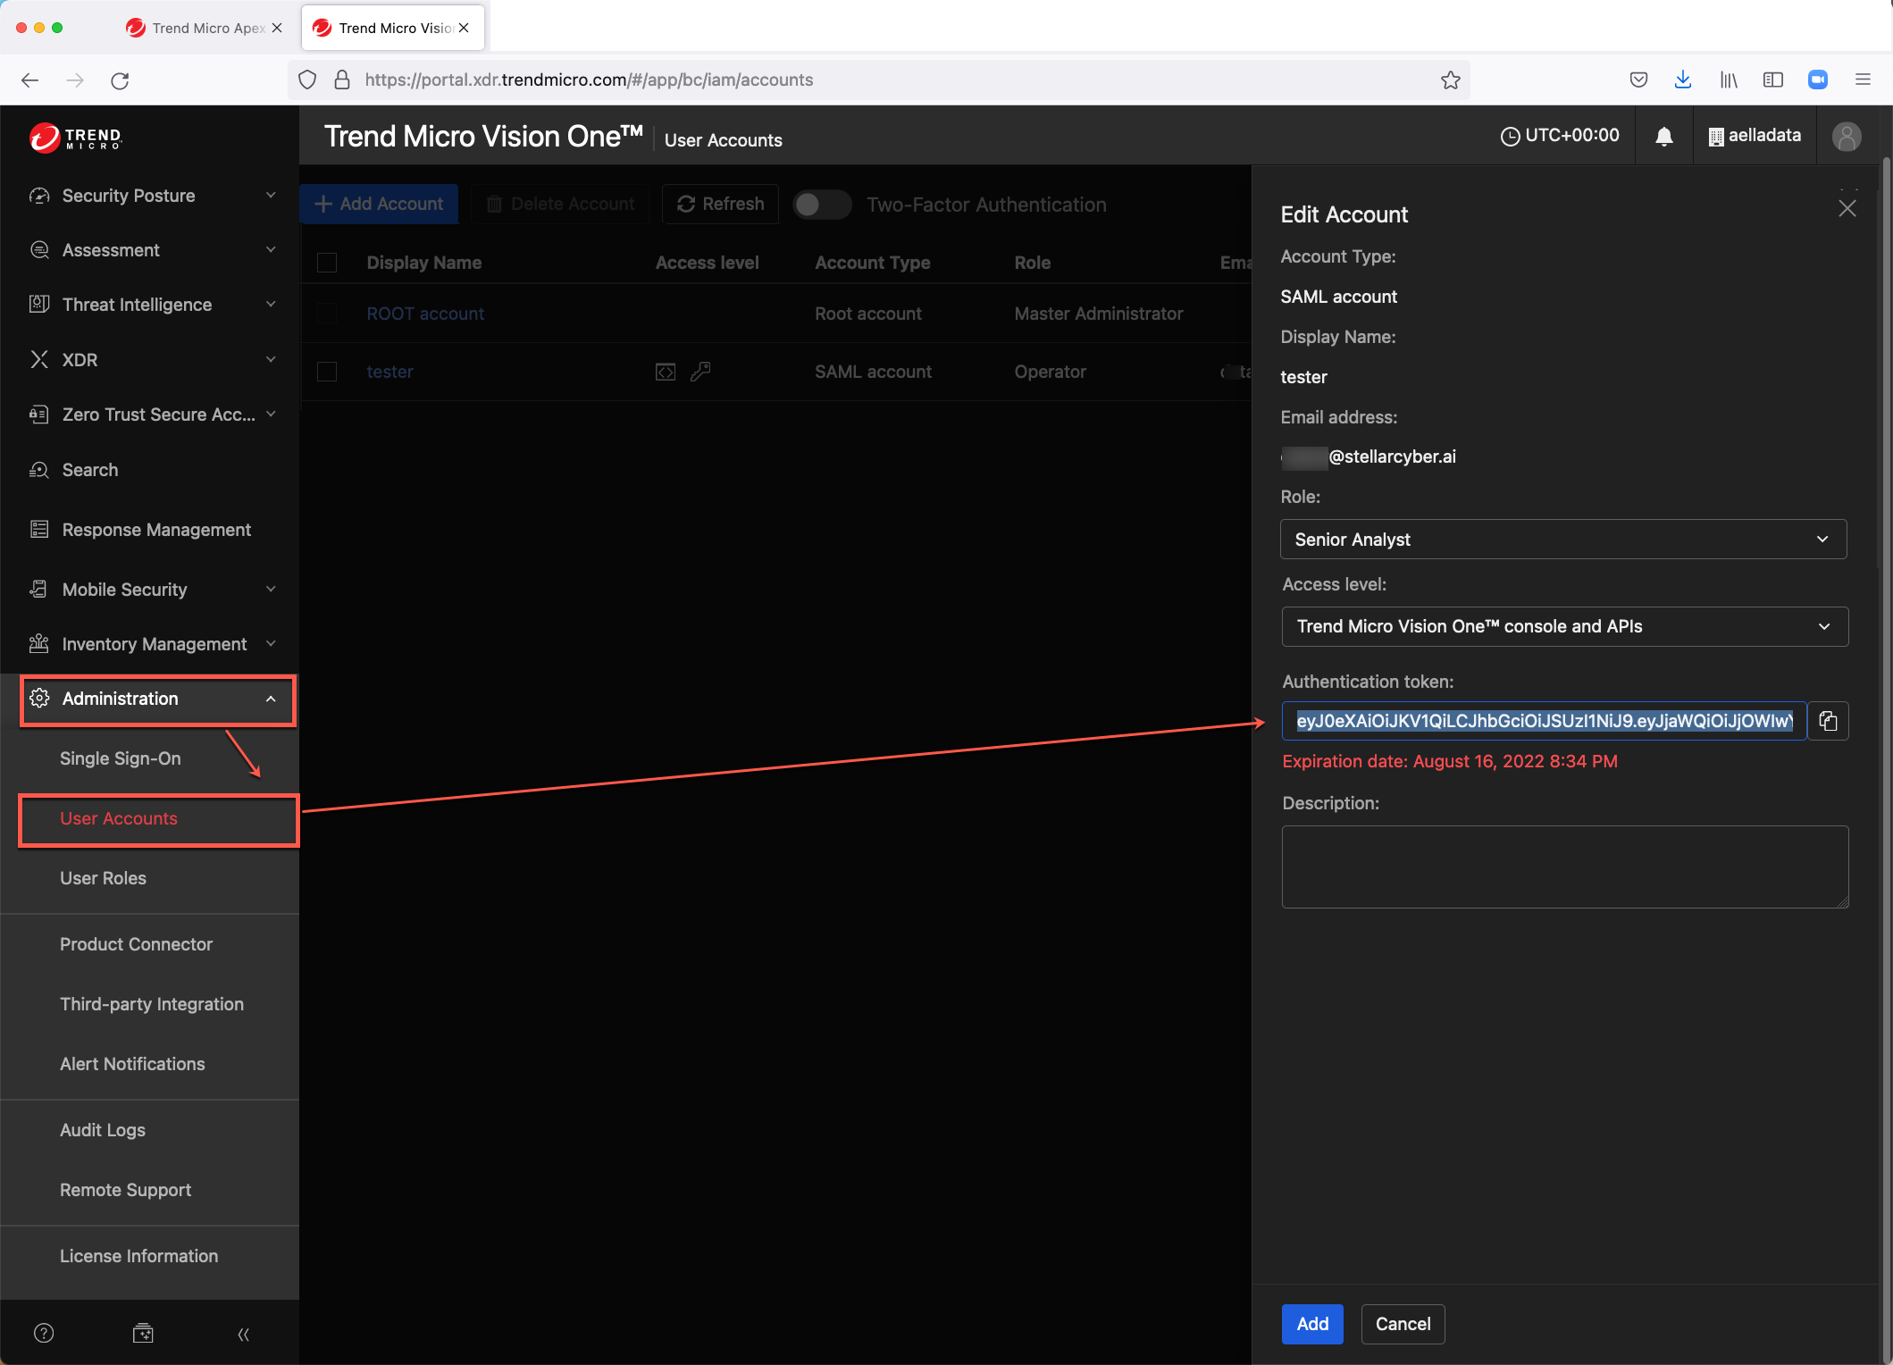Expand the Security Posture menu

[152, 196]
